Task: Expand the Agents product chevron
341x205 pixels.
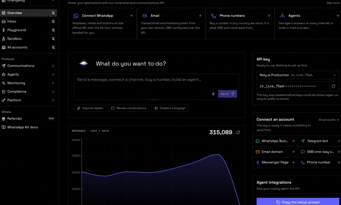Action: 53,74
